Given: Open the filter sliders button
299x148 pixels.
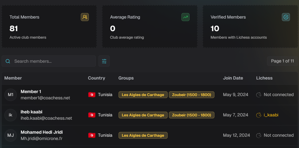Looking at the screenshot, I should 104,61.
